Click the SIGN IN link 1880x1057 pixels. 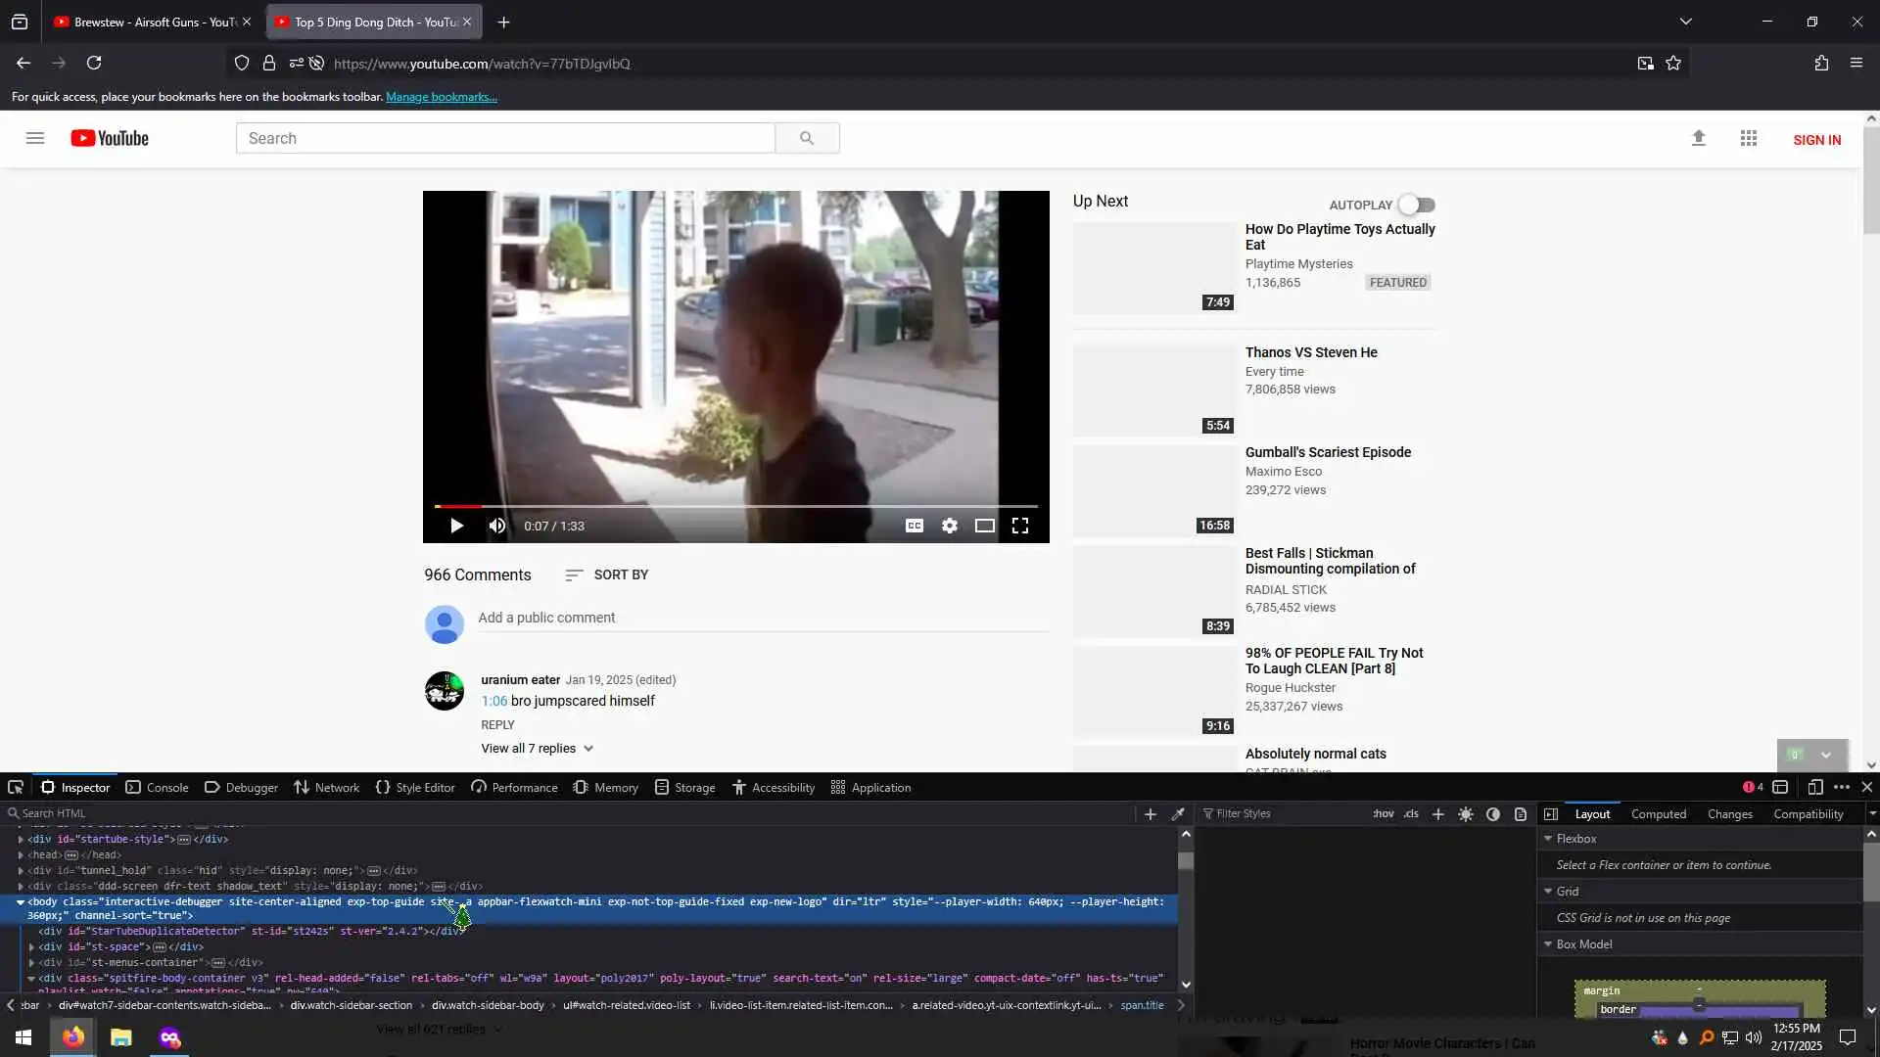coord(1816,140)
